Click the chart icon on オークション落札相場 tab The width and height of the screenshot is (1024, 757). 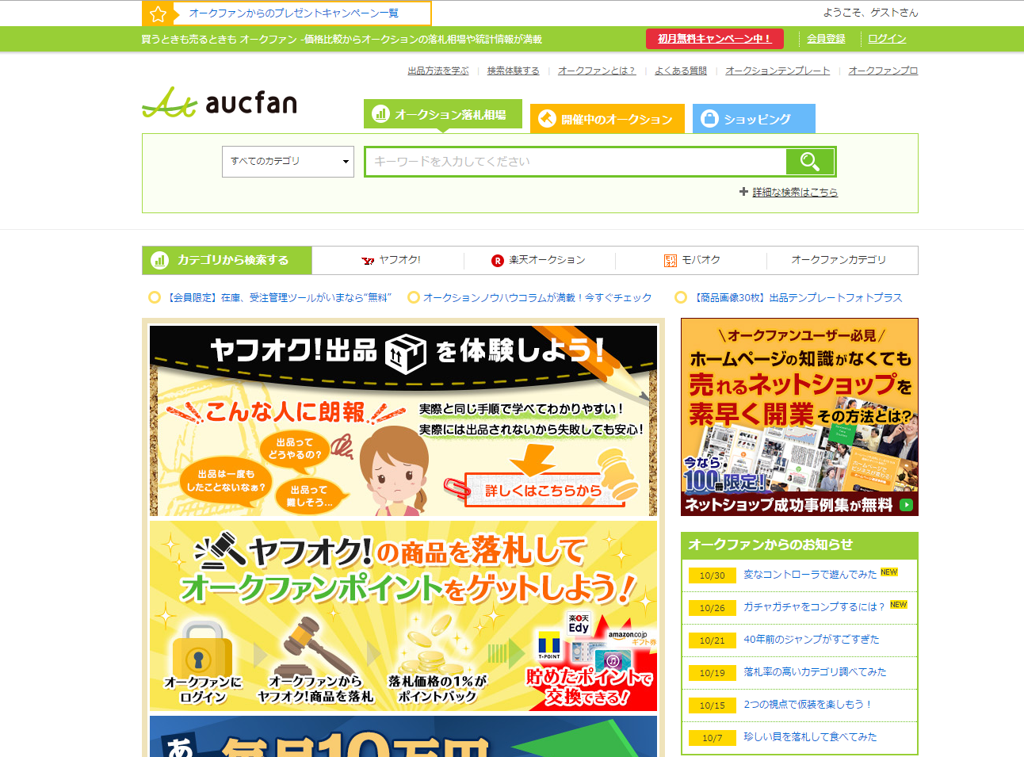pyautogui.click(x=380, y=114)
